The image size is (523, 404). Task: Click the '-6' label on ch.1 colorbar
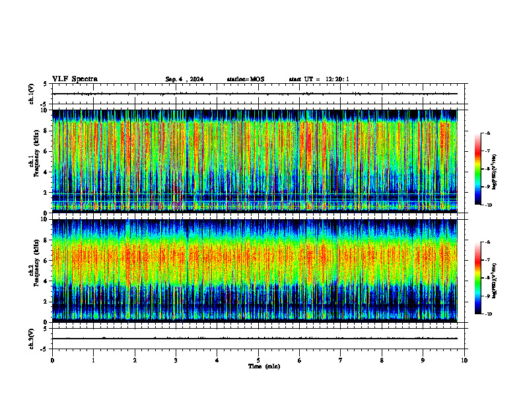487,133
